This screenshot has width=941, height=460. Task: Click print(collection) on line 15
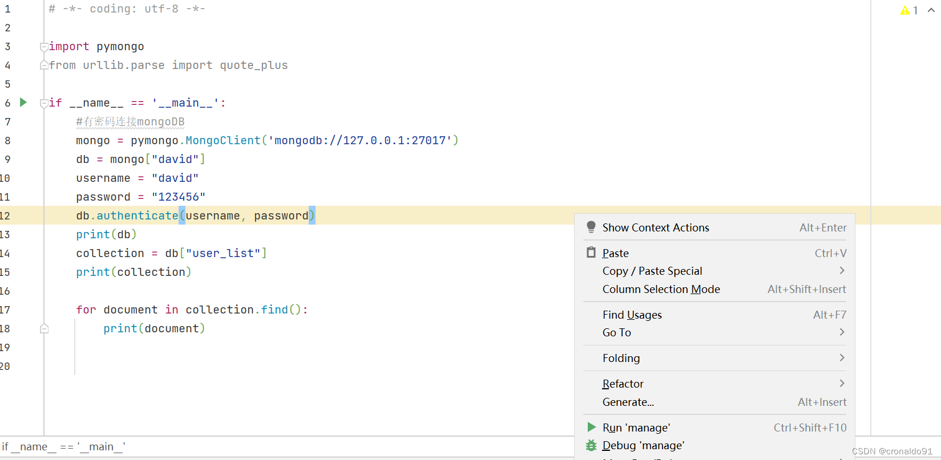point(134,272)
